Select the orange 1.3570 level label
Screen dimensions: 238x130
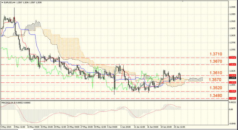(x=215, y=80)
